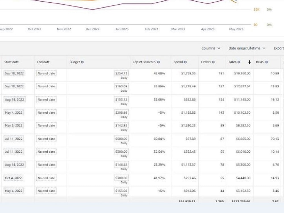Image resolution: width=284 pixels, height=213 pixels.
Task: Click the $9,282.50 sales value
Action: [243, 125]
